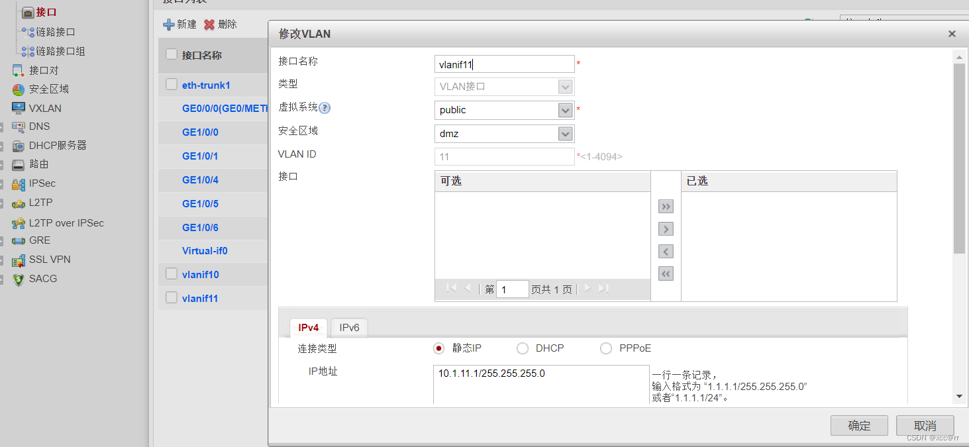Expand the 类型 VLAN接口 dropdown
969x447 pixels.
click(x=565, y=87)
